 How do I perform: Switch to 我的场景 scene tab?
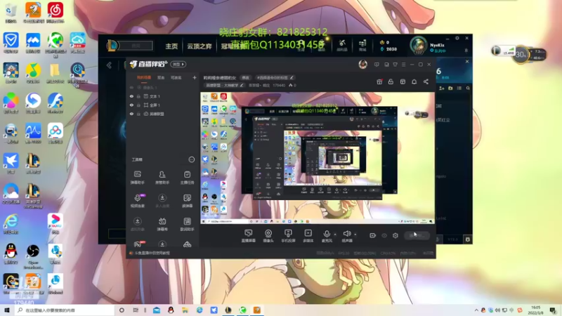tap(144, 78)
